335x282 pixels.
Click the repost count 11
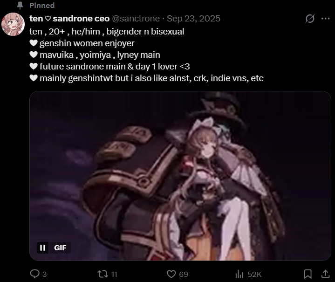pos(114,274)
